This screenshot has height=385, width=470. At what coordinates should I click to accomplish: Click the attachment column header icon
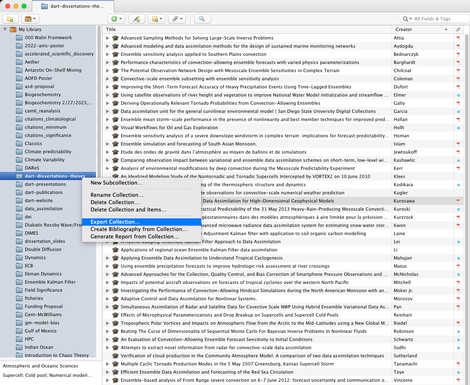(458, 29)
